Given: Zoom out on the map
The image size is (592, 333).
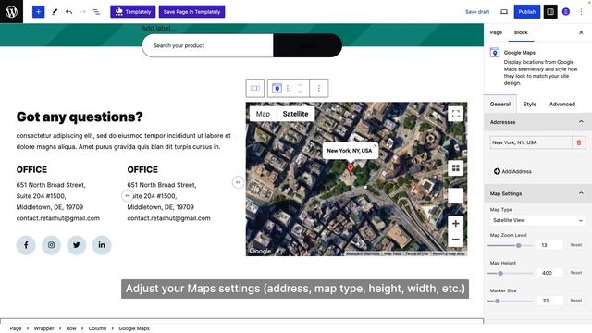Looking at the screenshot, I should [x=456, y=240].
